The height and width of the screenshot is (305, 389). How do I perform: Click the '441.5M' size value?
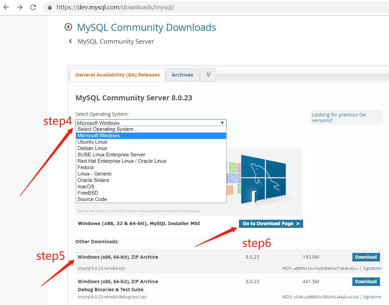pos(311,282)
